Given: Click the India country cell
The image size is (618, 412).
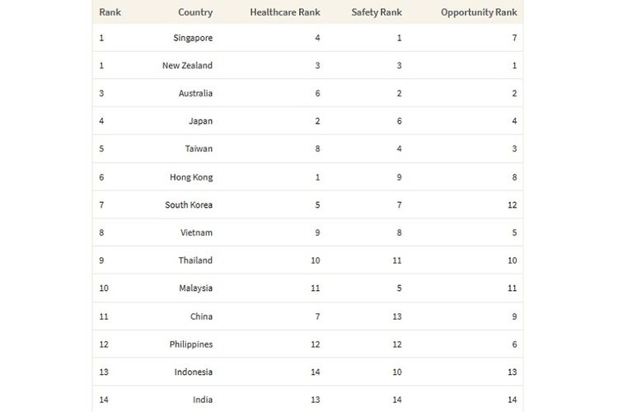Looking at the screenshot, I should coord(203,400).
